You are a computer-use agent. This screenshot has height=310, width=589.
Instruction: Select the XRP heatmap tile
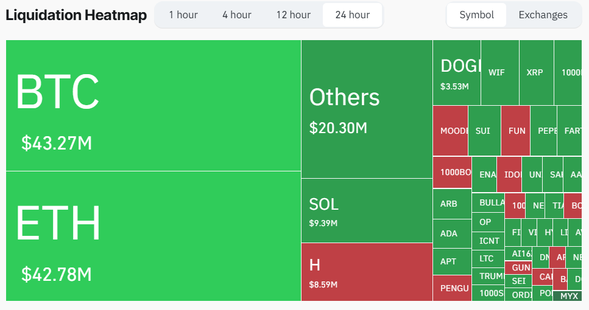click(536, 72)
